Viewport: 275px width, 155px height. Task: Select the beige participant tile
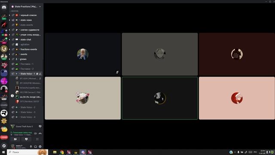(x=83, y=98)
